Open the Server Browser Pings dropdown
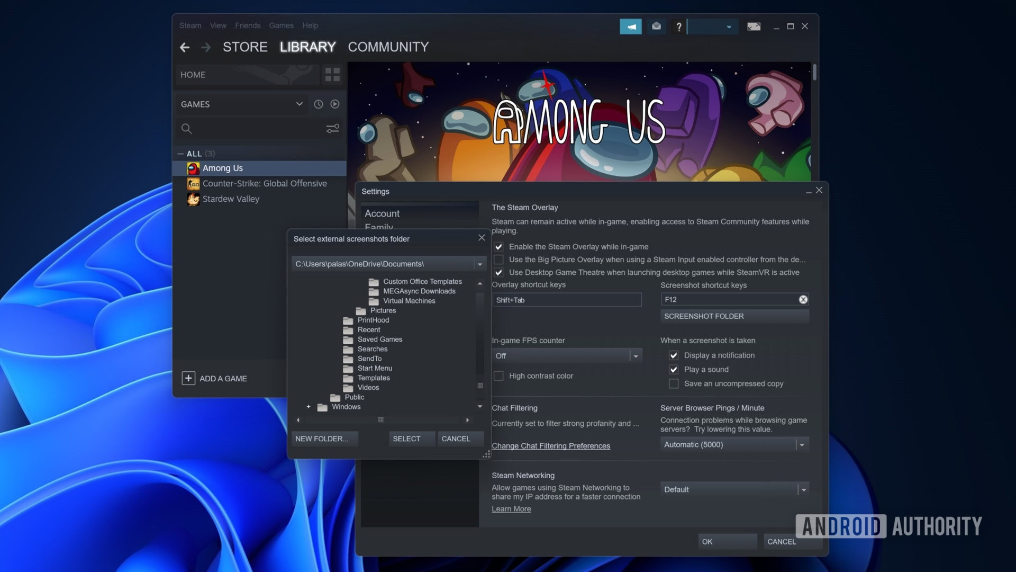 (802, 445)
